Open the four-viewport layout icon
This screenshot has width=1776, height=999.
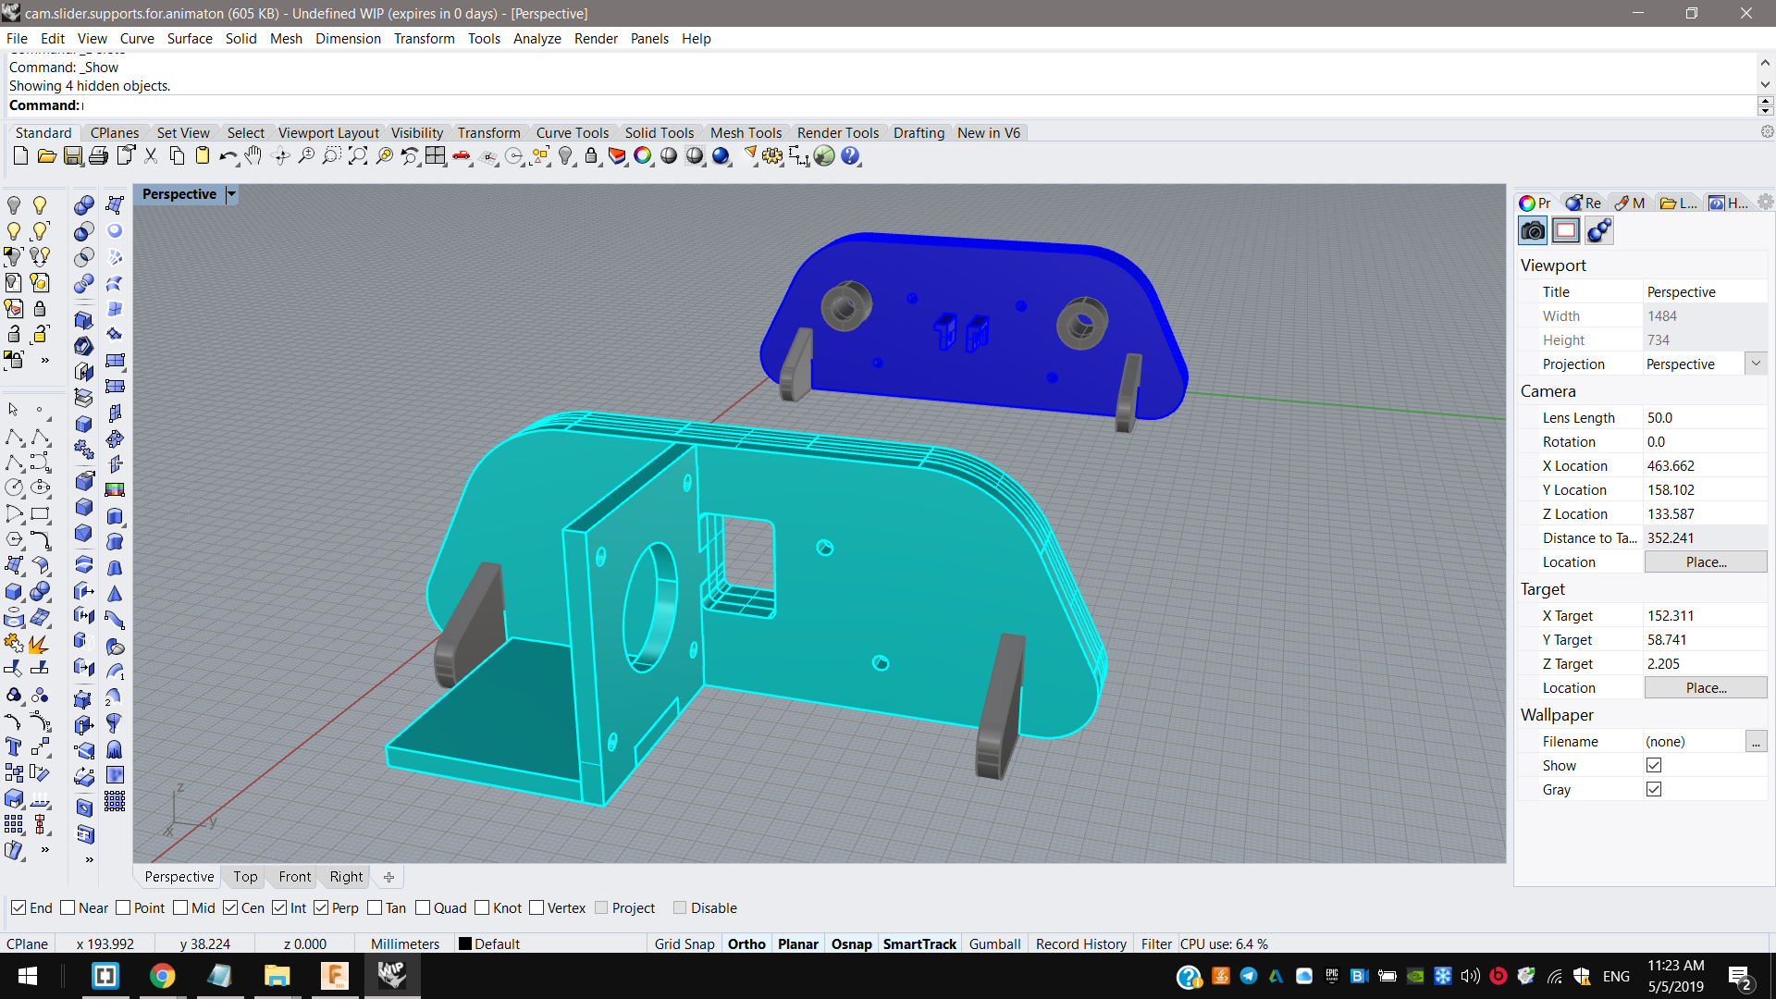(x=436, y=156)
